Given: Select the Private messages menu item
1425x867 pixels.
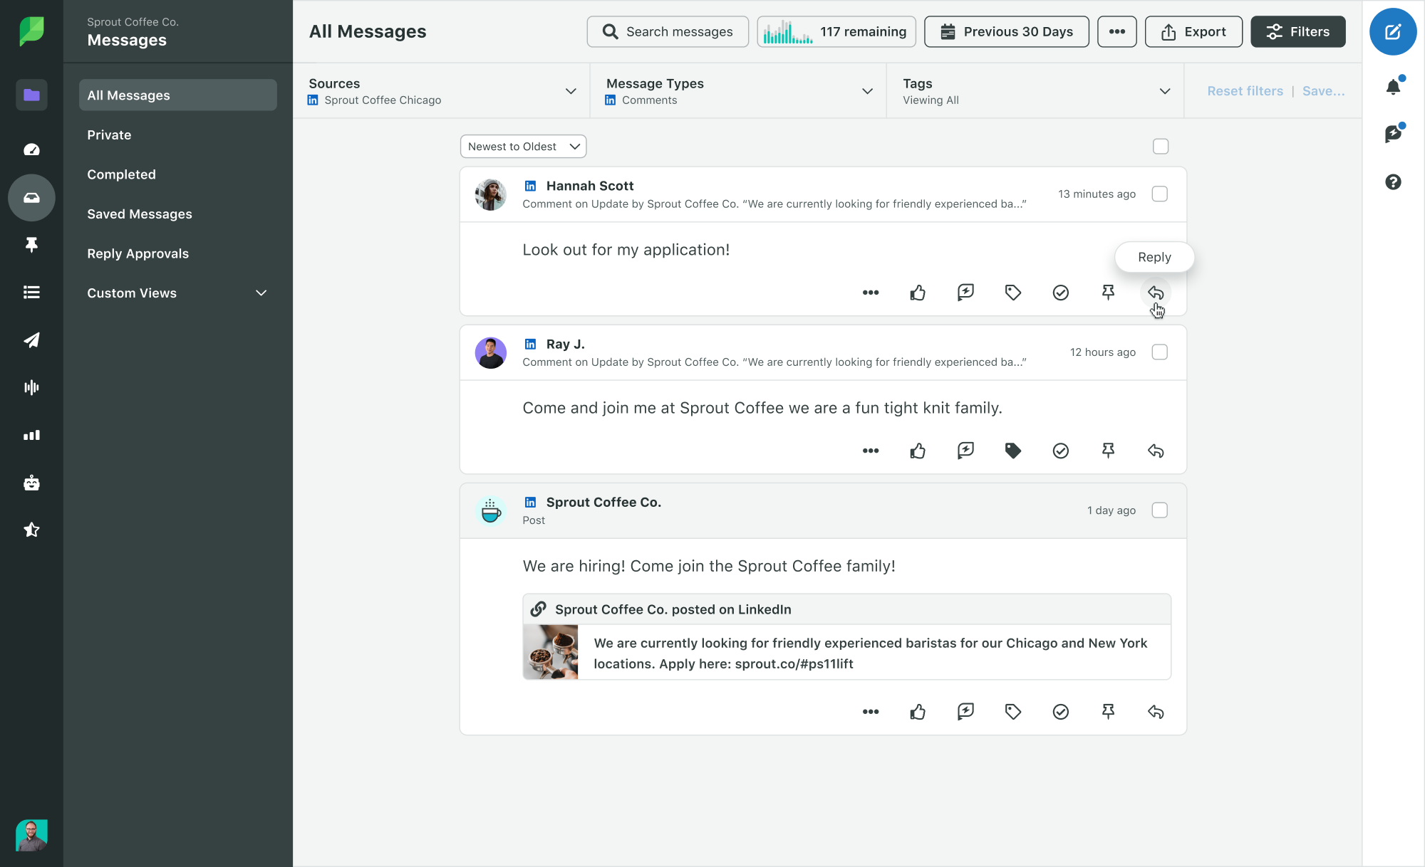Looking at the screenshot, I should [x=109, y=134].
